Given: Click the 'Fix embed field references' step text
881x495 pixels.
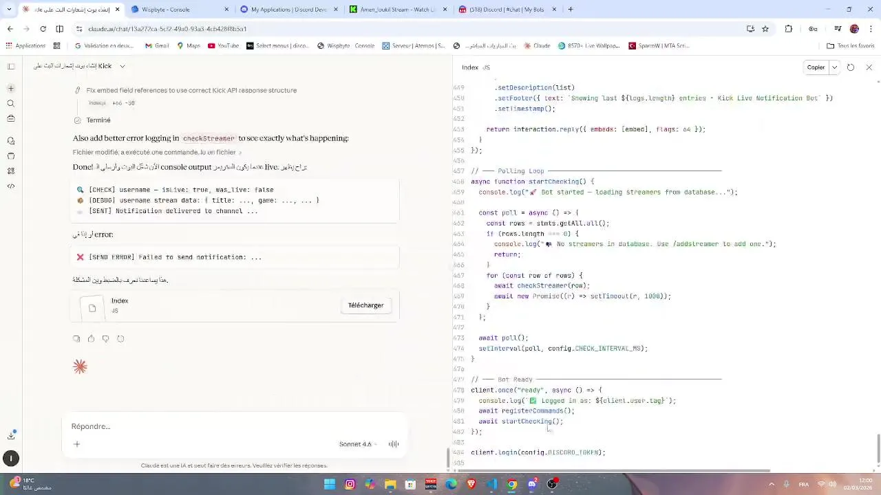Looking at the screenshot, I should pos(191,91).
